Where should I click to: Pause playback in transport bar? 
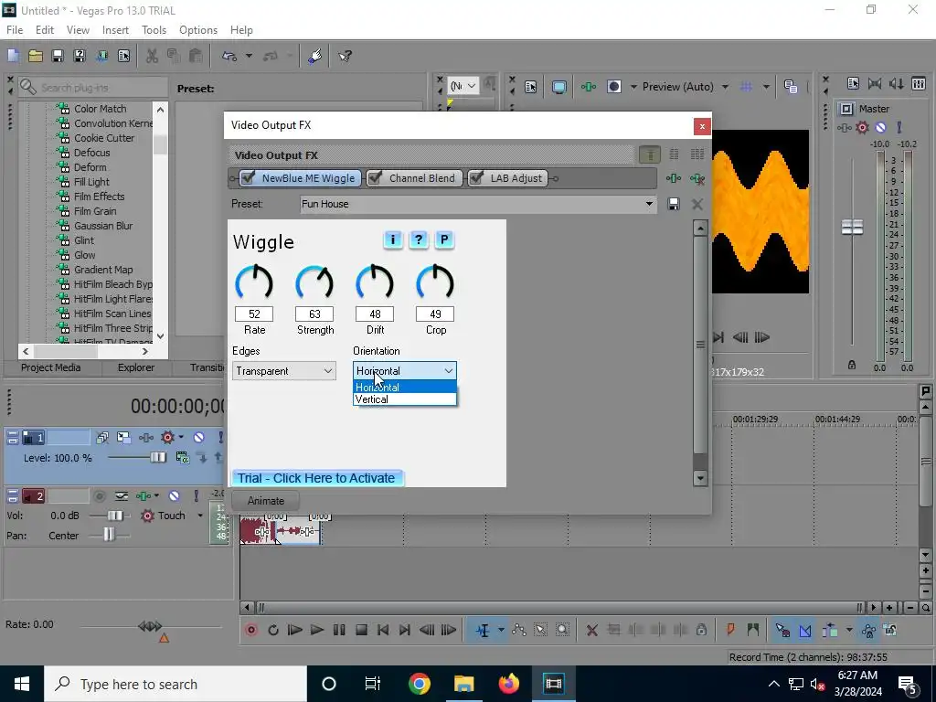pos(339,630)
